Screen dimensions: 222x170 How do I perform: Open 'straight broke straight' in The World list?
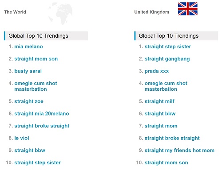point(42,126)
